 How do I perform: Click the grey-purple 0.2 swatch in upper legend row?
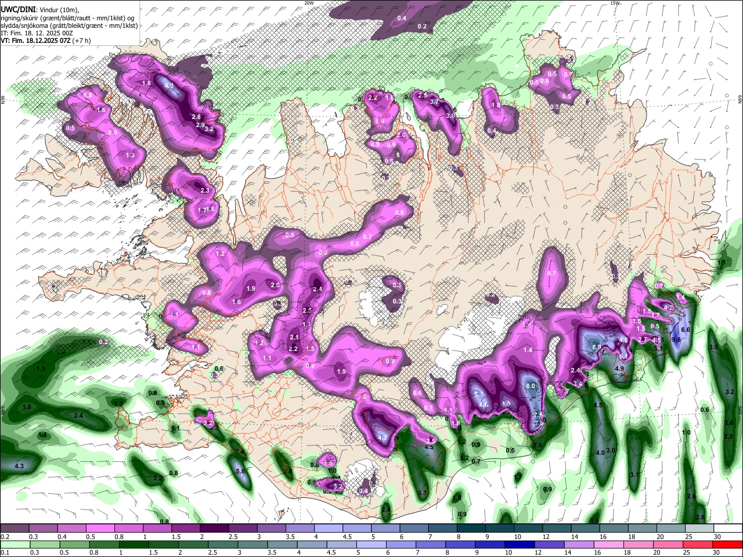coord(15,529)
